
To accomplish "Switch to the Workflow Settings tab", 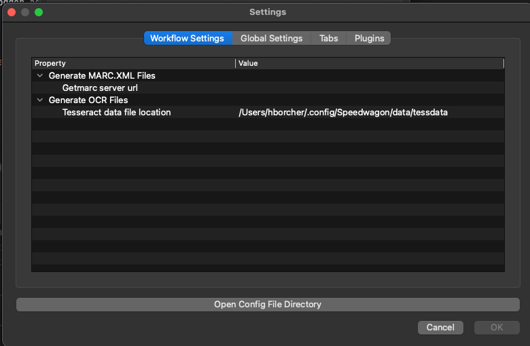I will pos(188,38).
